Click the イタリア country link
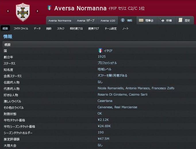The image size is (196, 149). click(x=108, y=51)
